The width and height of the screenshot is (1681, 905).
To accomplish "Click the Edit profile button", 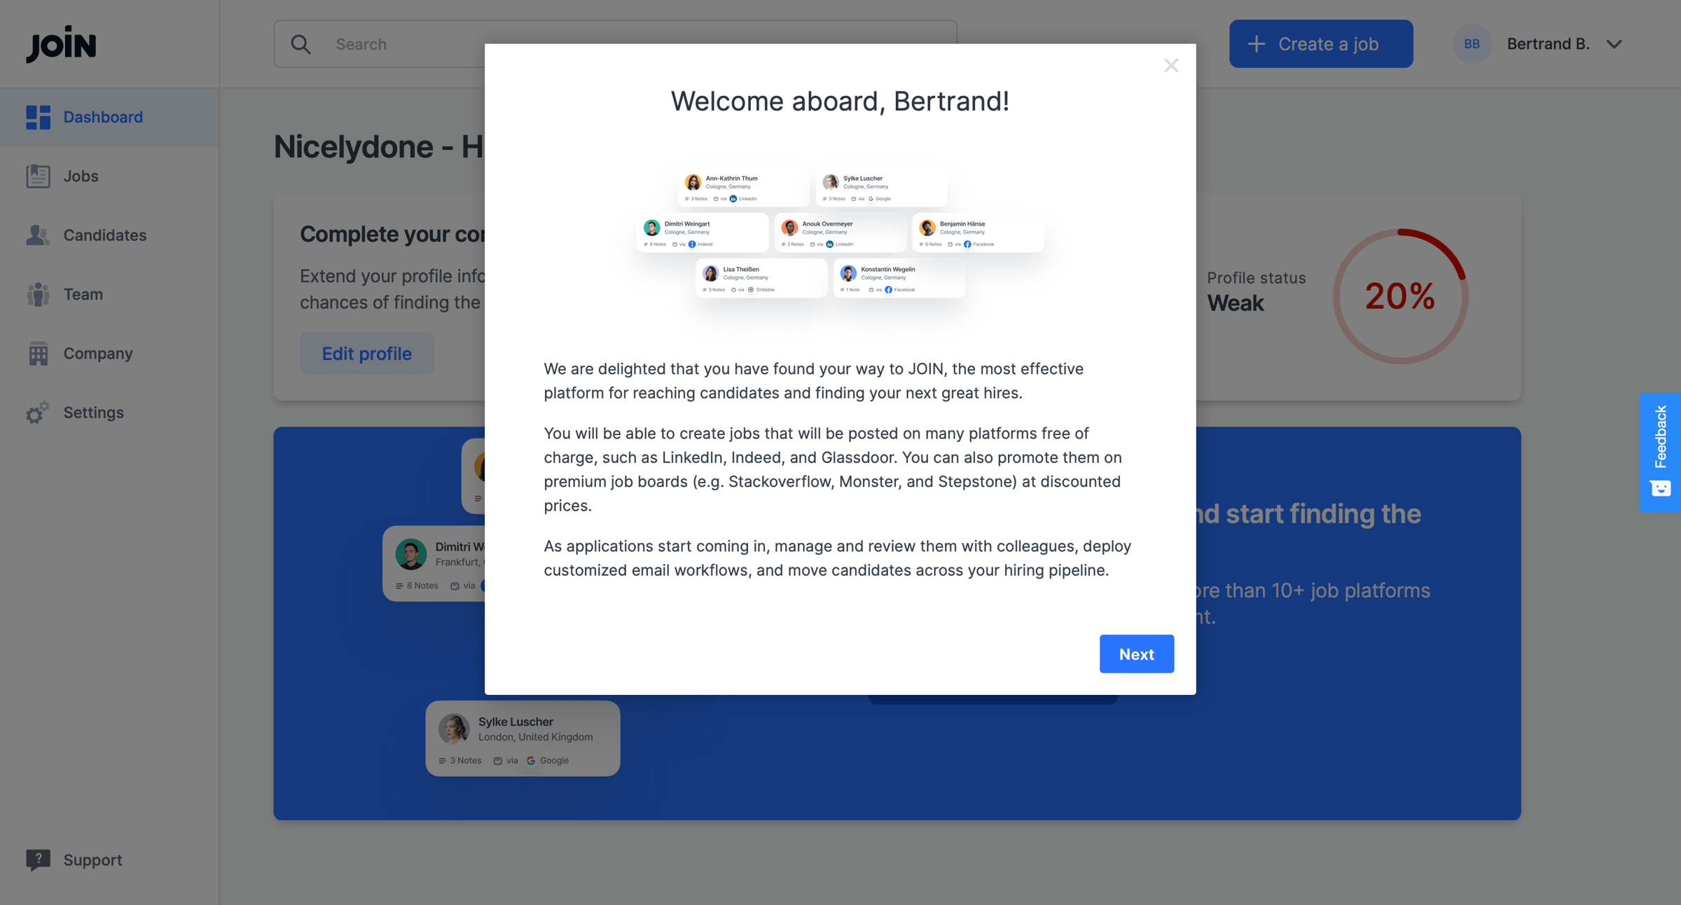I will tap(367, 353).
